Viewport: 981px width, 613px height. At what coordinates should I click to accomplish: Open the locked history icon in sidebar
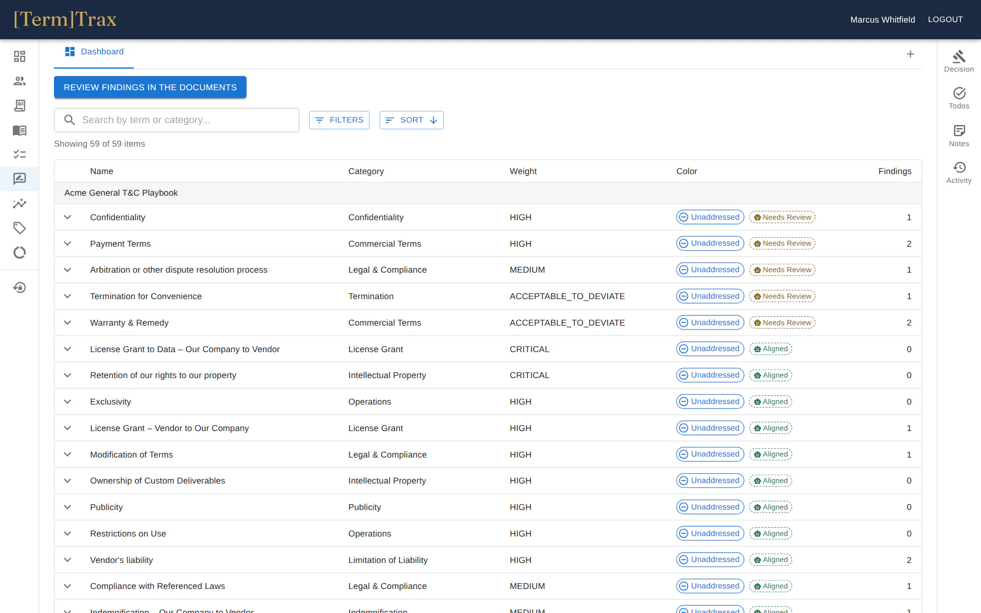point(20,287)
